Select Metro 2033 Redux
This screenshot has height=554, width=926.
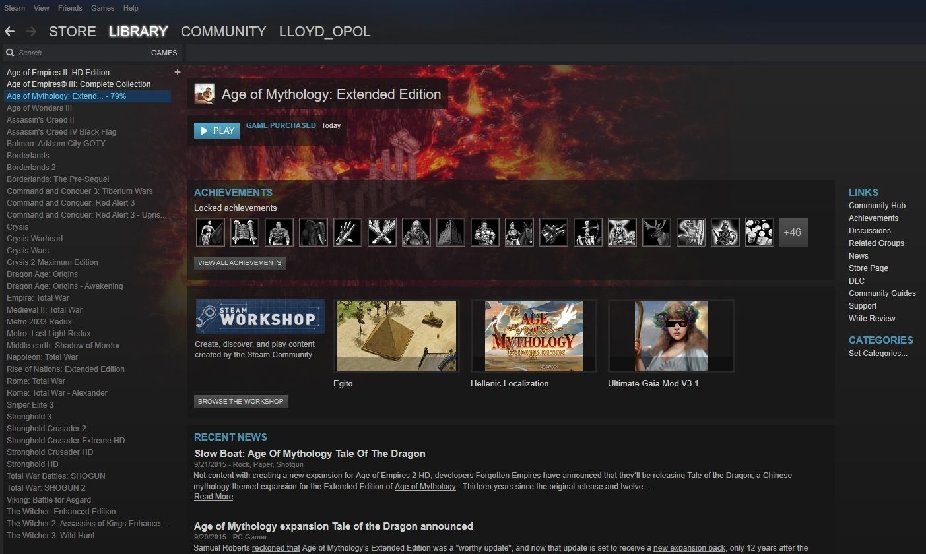click(40, 322)
